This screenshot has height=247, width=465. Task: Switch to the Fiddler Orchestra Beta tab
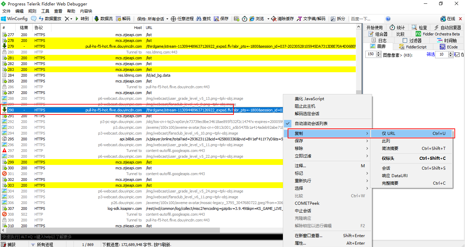coord(438,34)
